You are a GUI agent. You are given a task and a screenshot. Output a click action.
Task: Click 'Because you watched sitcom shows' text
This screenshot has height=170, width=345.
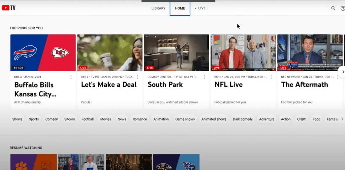tap(173, 102)
